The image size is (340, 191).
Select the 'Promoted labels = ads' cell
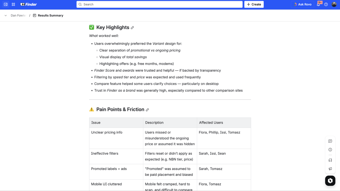[116, 172]
